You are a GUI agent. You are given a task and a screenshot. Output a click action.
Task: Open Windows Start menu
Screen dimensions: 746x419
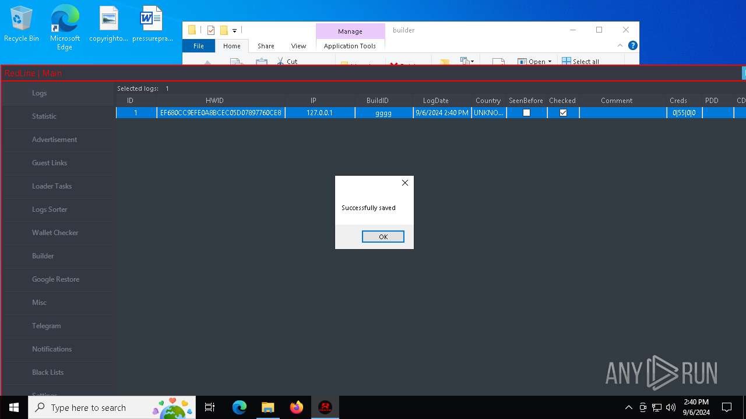(14, 407)
